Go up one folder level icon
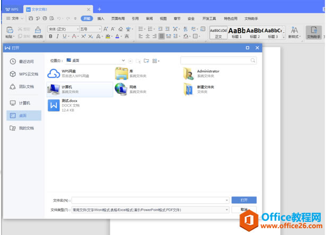 tap(138, 61)
